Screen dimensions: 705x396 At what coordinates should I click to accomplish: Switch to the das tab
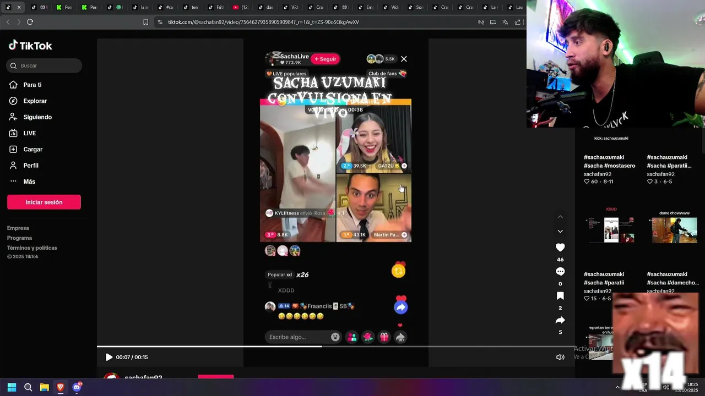[265, 7]
